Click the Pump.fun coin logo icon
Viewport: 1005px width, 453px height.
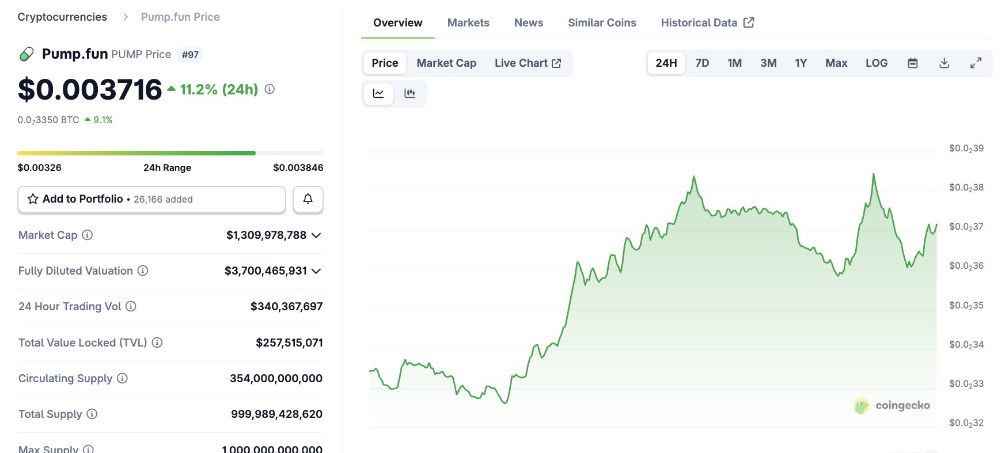click(26, 54)
